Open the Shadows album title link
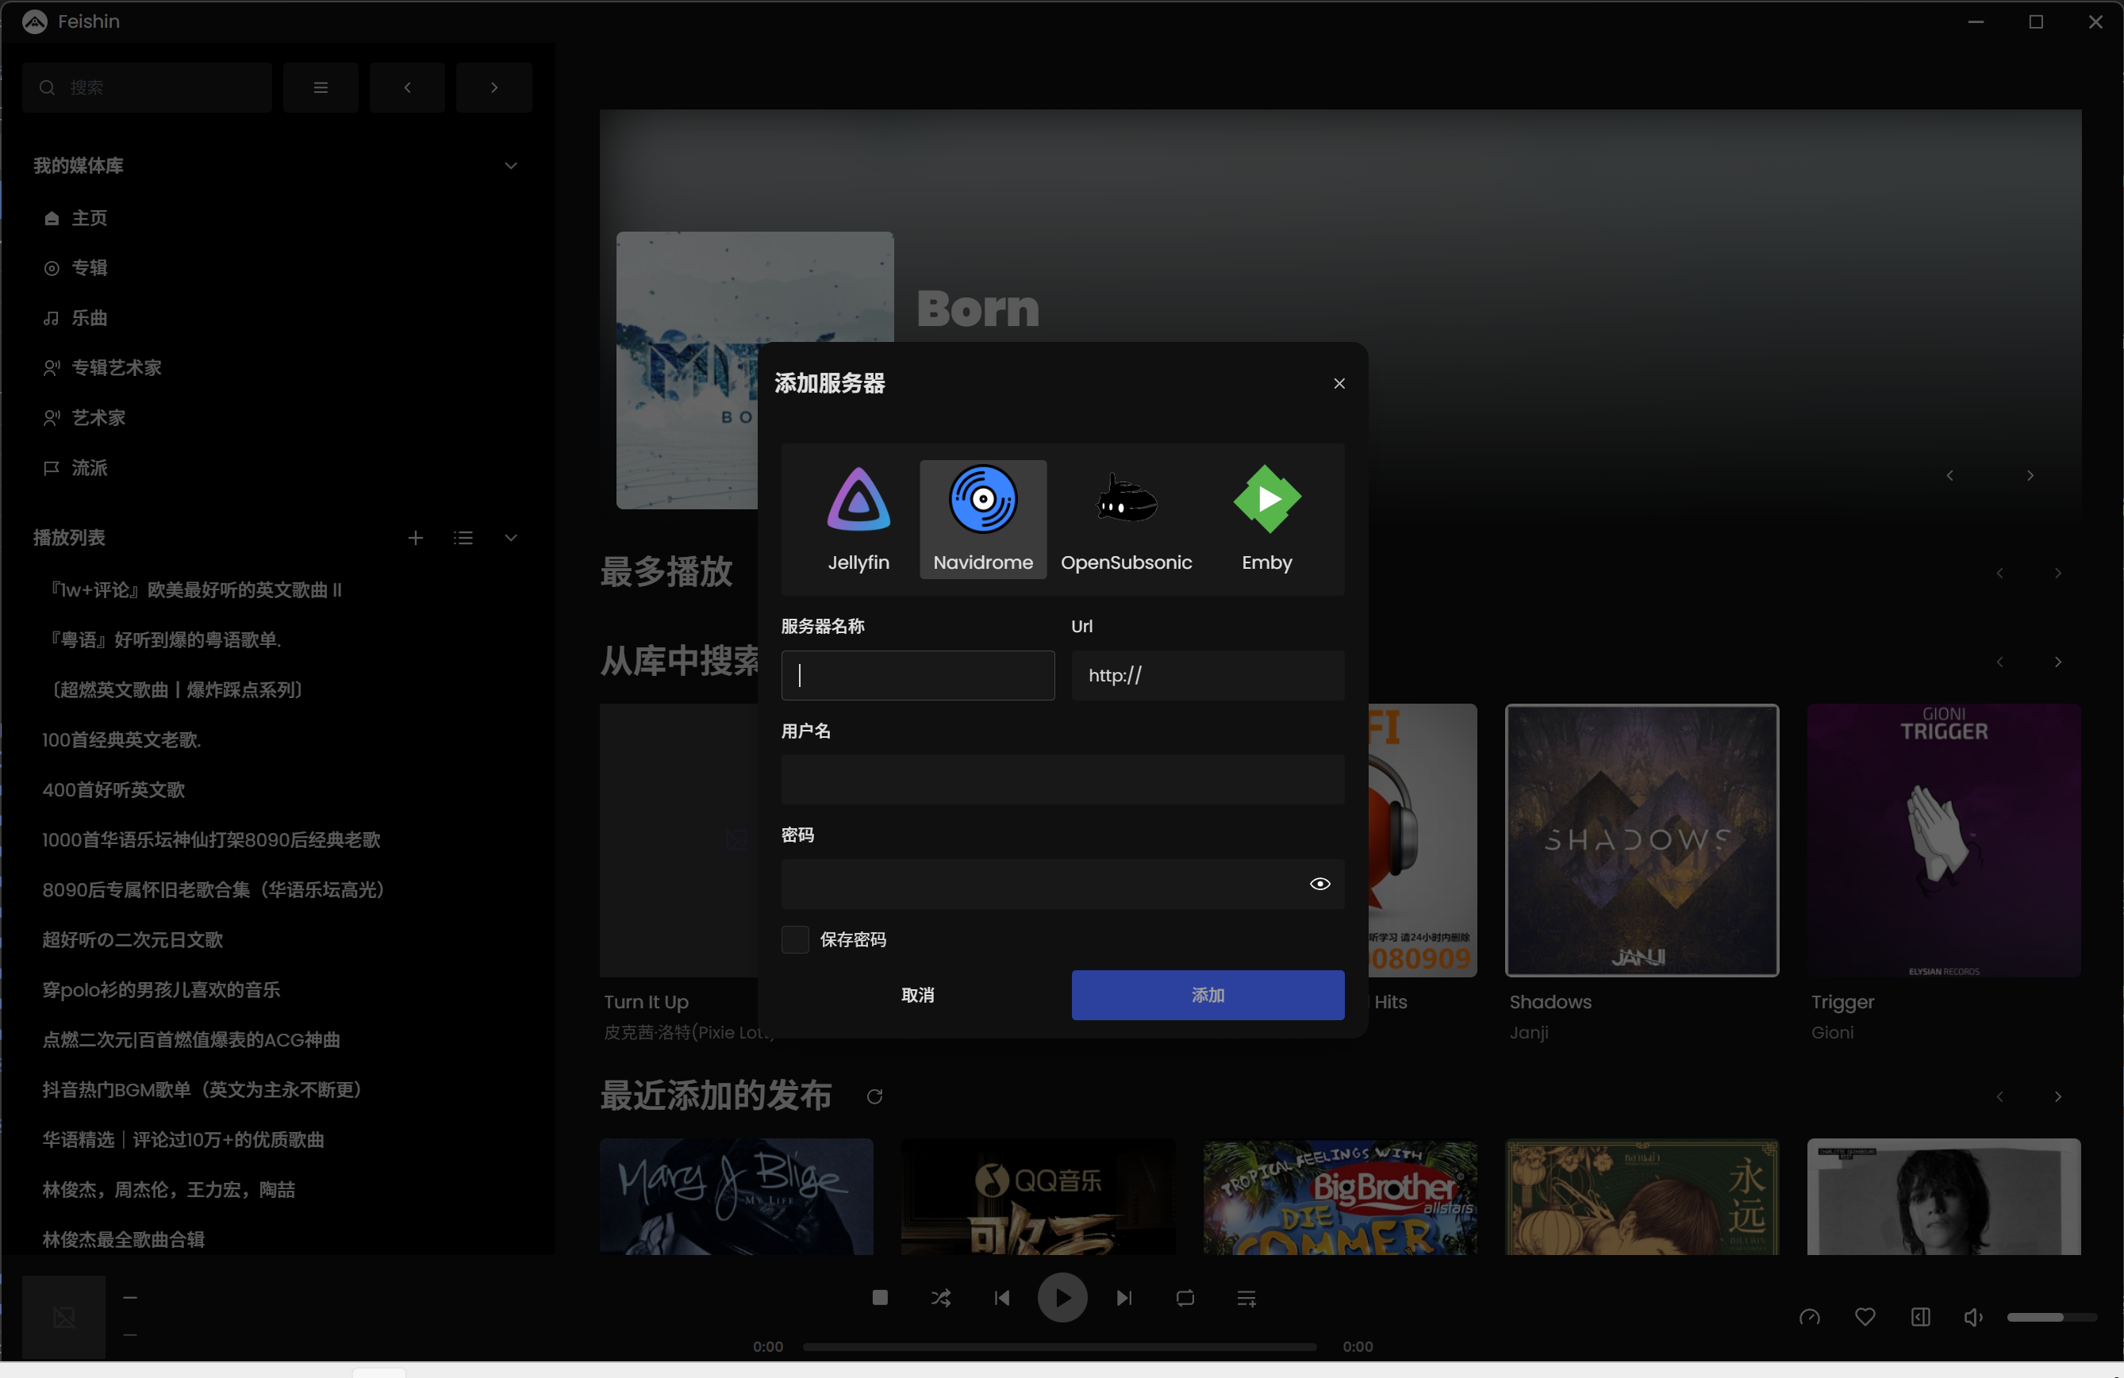This screenshot has width=2124, height=1378. 1550,1002
